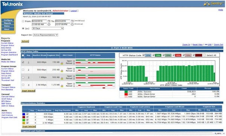226x136 pixels.
Task: Uncheck representation 4 in Representations Statistics
Action: 27,123
